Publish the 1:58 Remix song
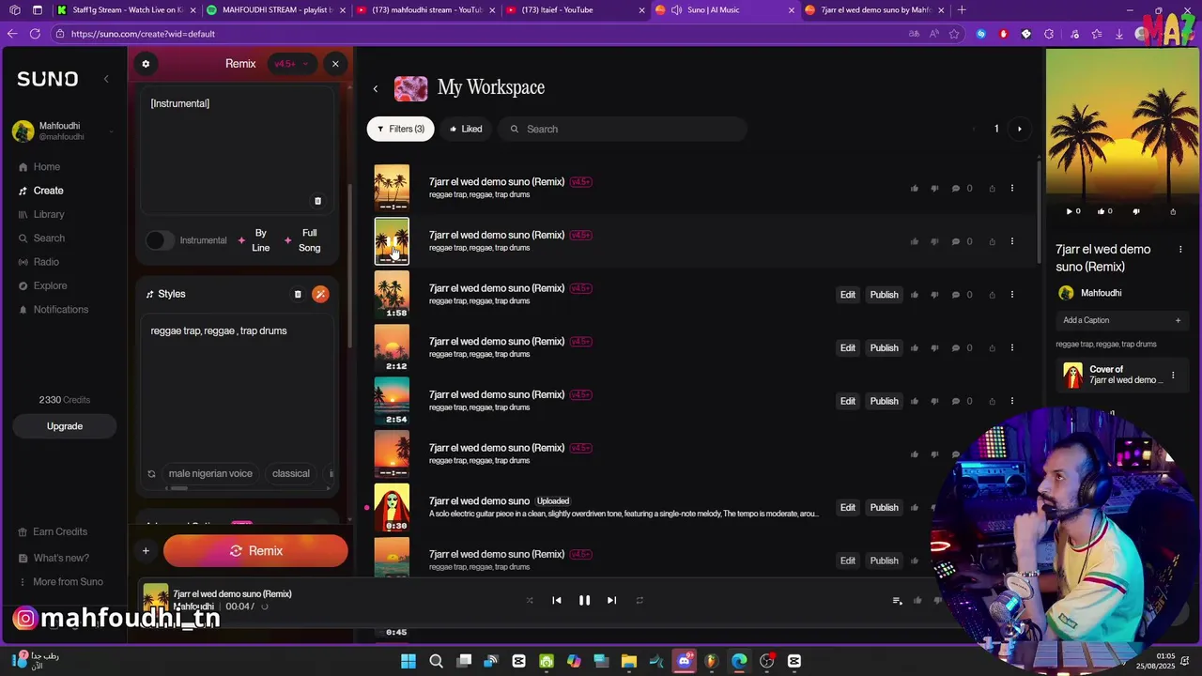 click(x=884, y=295)
